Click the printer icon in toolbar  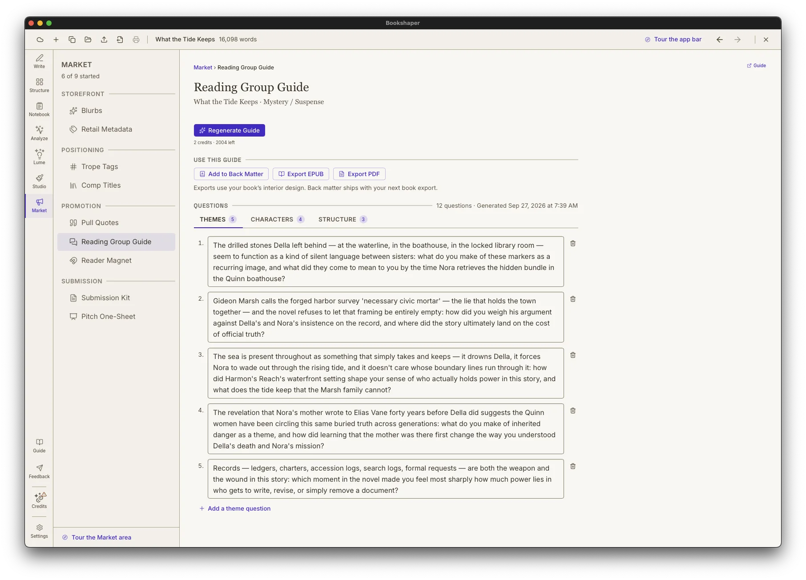(x=136, y=40)
